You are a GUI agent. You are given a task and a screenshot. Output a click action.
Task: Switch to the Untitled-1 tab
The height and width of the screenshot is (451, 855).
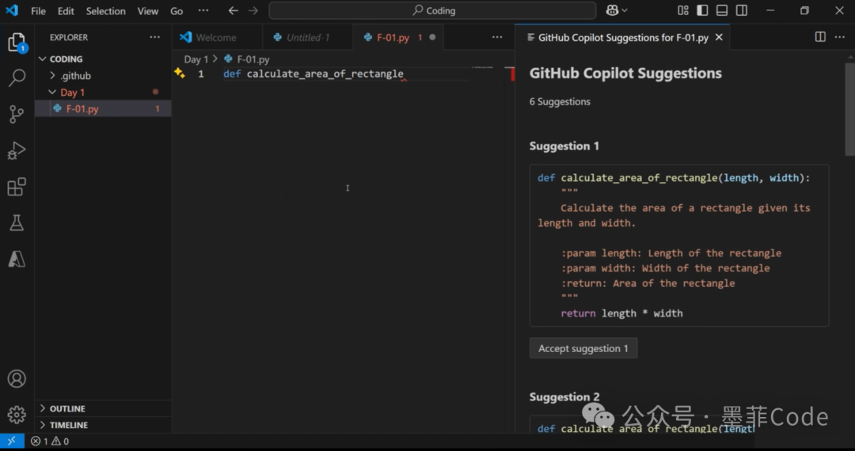pyautogui.click(x=308, y=37)
